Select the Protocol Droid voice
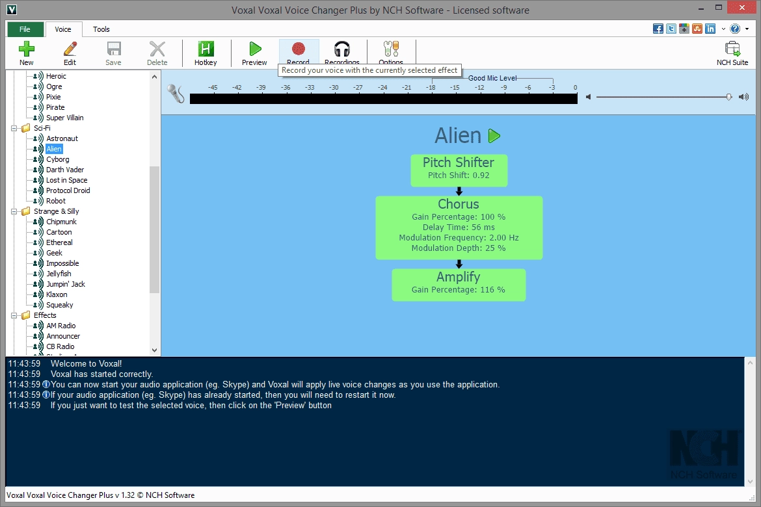 point(68,190)
